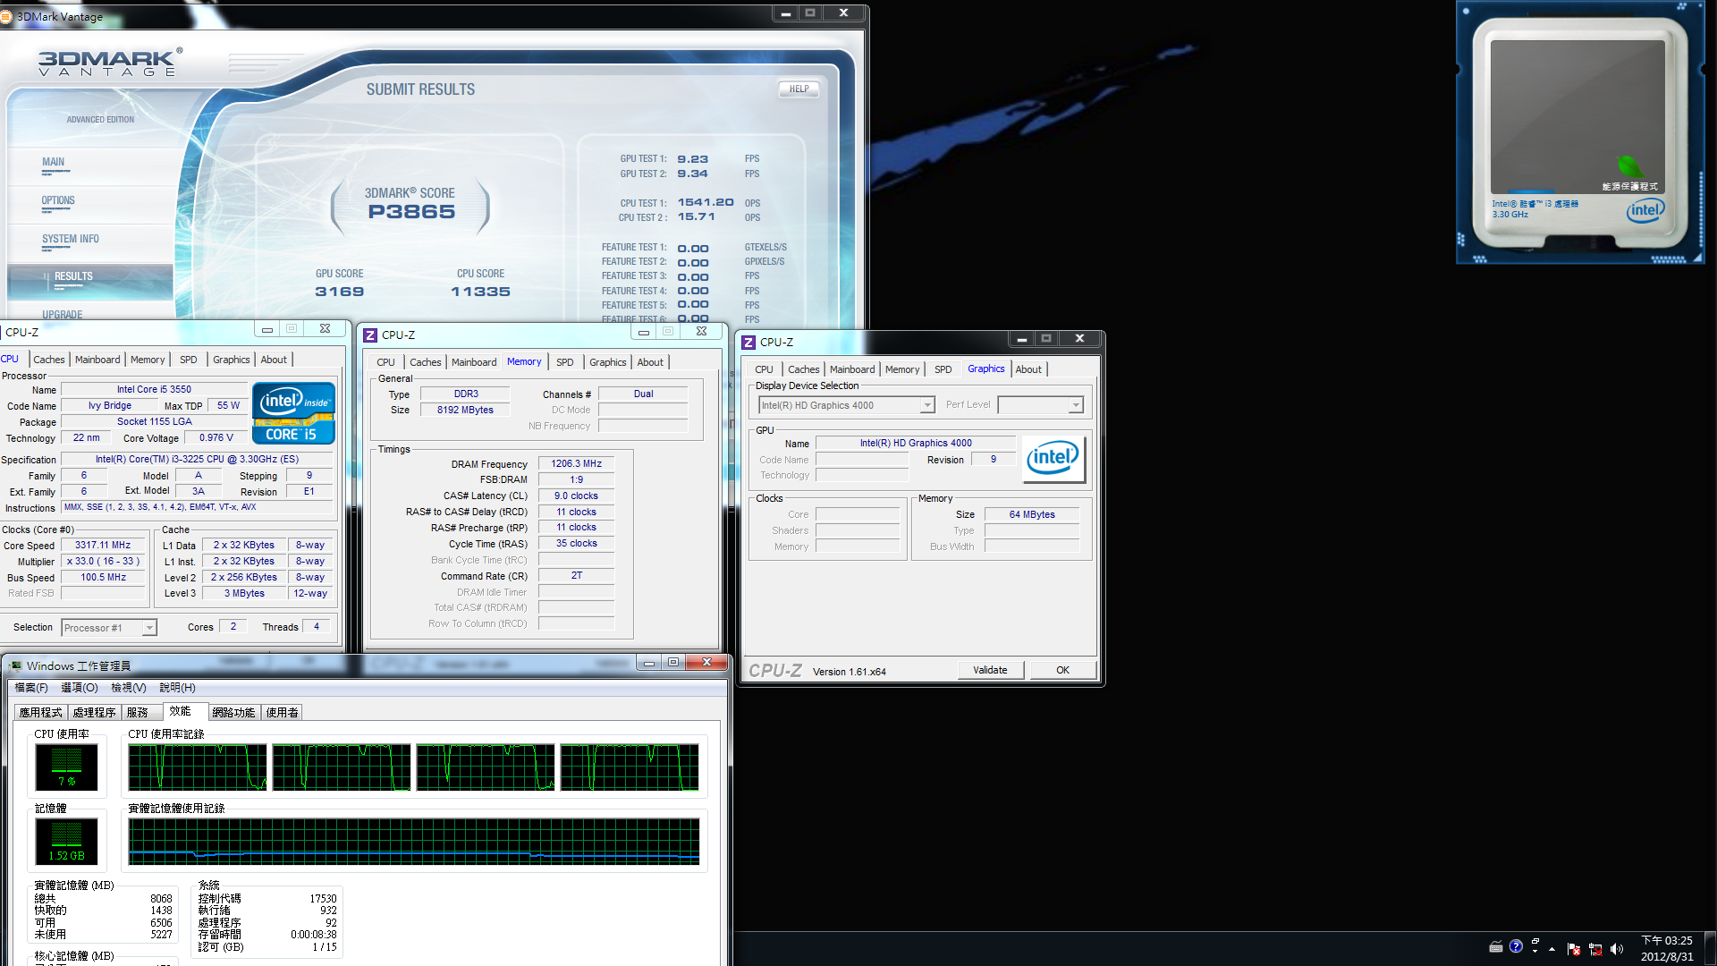The image size is (1717, 966).
Task: Click the OK button in CPU-Z Graphics window
Action: tap(1062, 670)
